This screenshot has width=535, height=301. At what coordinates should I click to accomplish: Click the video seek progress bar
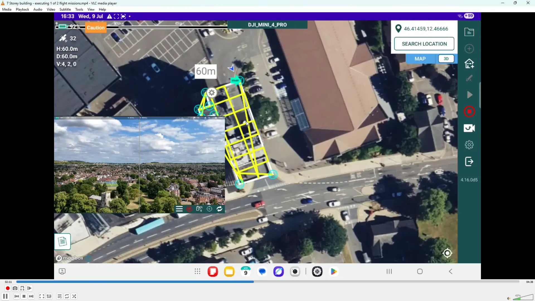pyautogui.click(x=267, y=282)
